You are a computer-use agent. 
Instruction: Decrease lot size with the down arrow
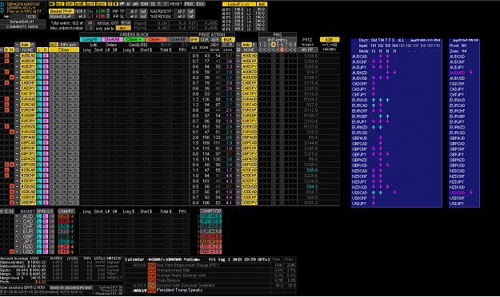click(122, 23)
